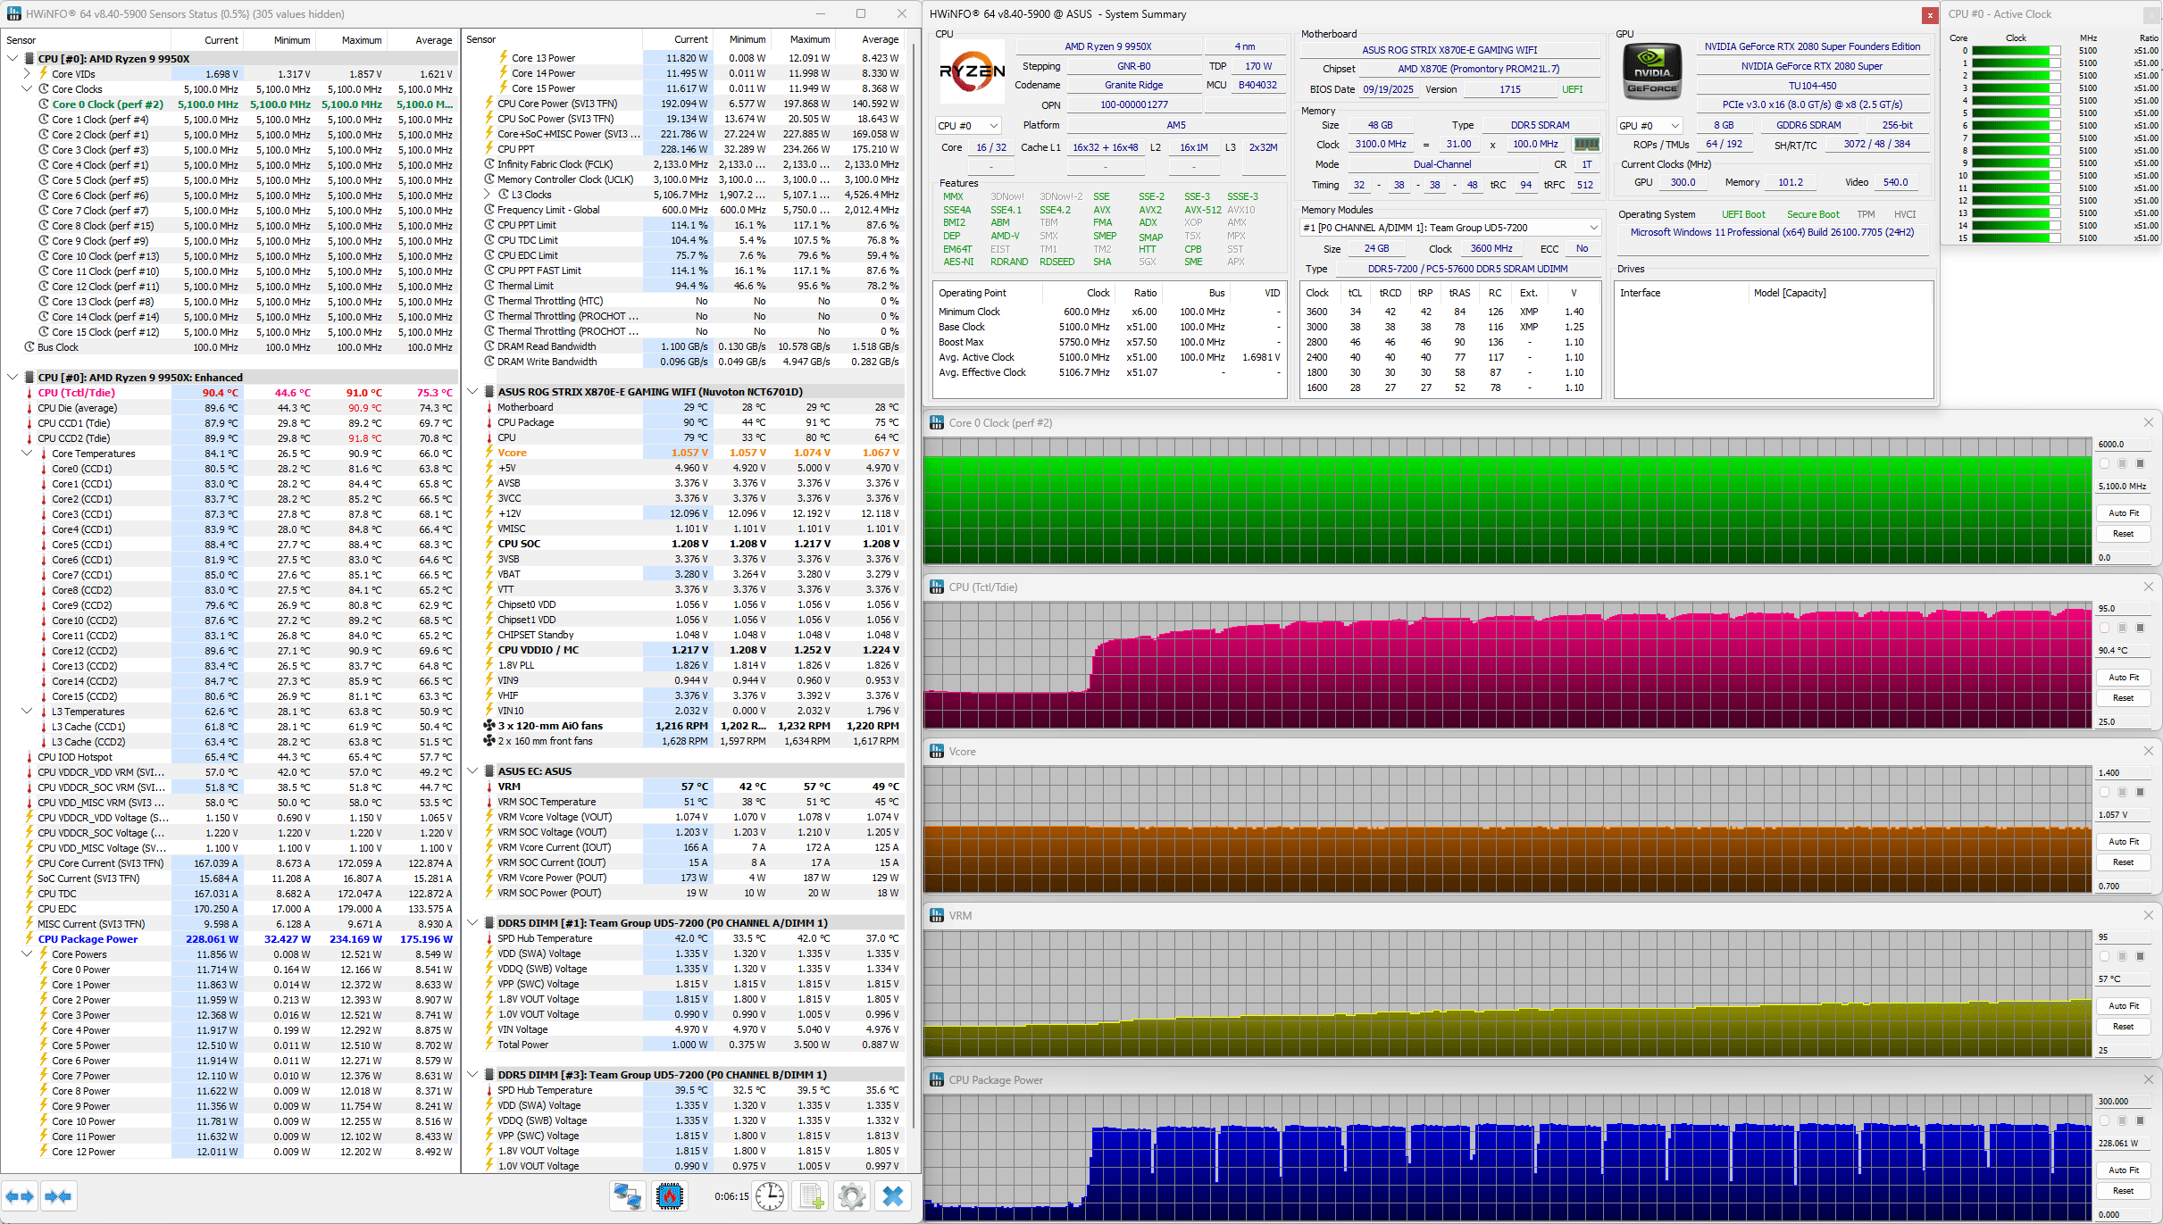Viewport: 2163px width, 1224px height.
Task: Open the GPU #0 selector dropdown
Action: (x=1649, y=126)
